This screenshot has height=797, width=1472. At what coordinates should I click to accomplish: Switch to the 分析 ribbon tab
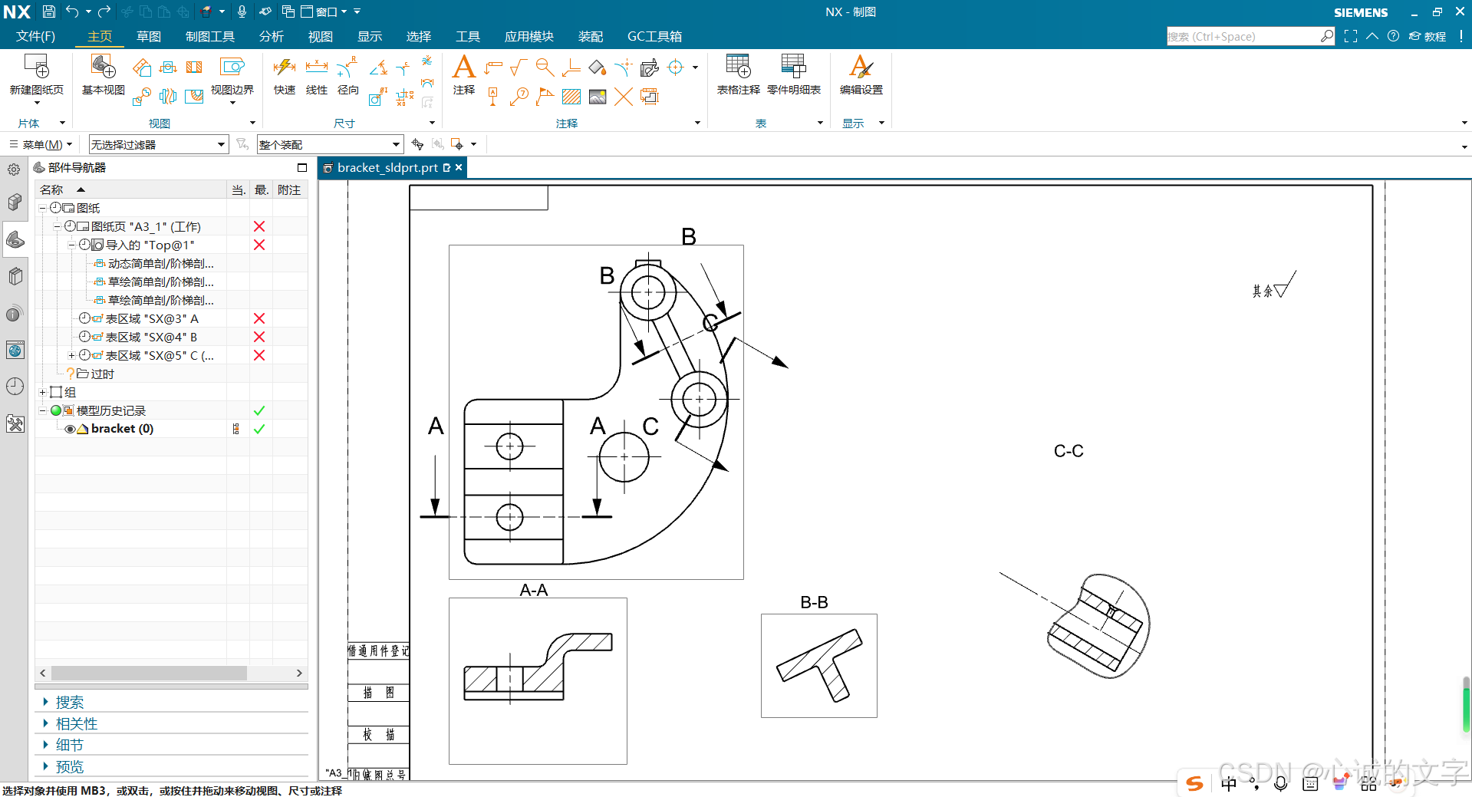pos(272,36)
